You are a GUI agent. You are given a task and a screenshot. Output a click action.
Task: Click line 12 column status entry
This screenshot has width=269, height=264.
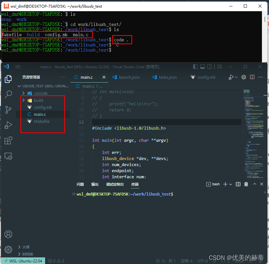[x=166, y=261]
